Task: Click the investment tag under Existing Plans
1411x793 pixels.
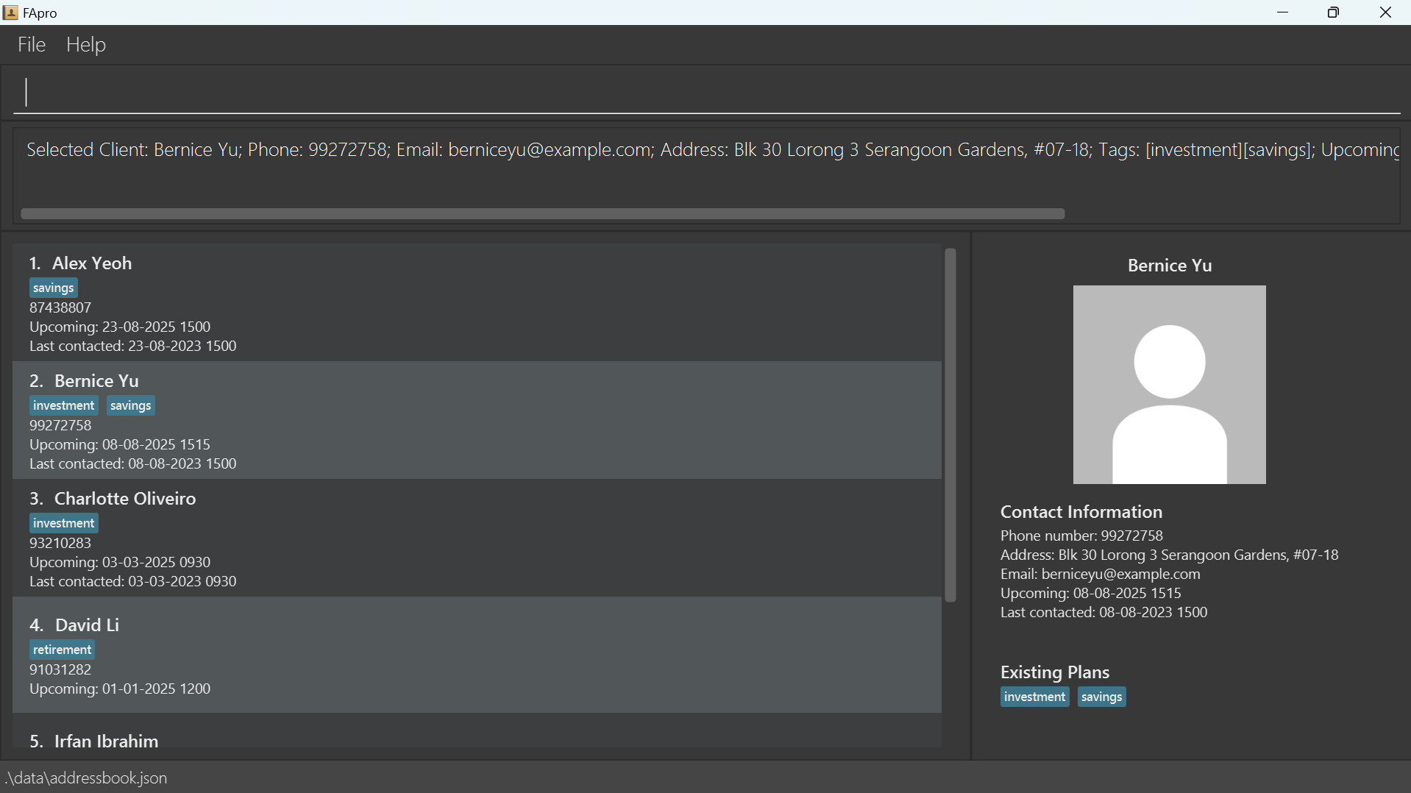Action: (1034, 697)
